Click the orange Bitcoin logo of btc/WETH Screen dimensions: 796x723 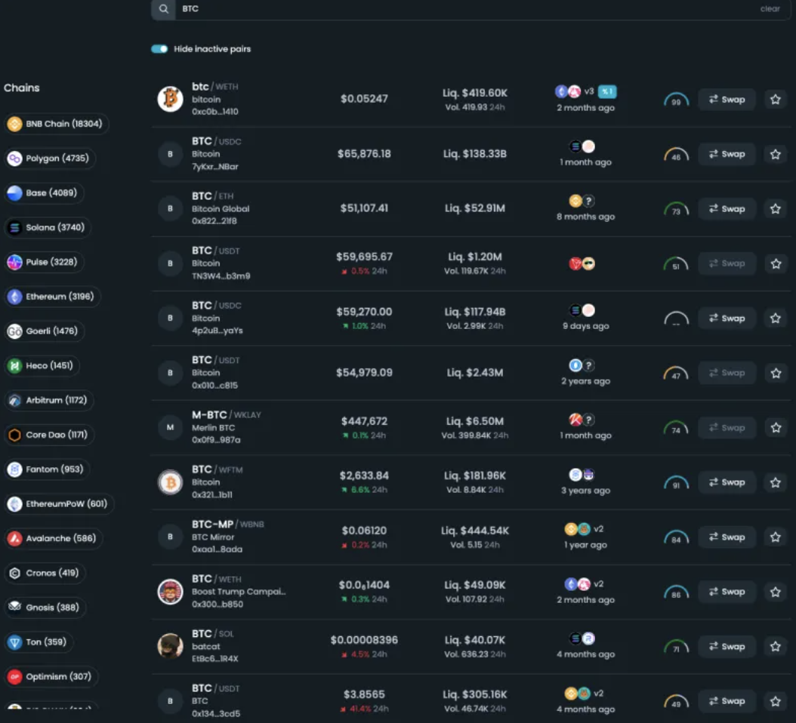point(170,99)
